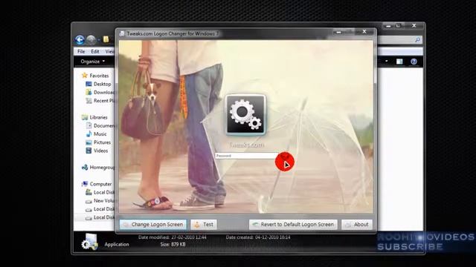The image size is (476, 267).
Task: Click the 'Application' label in details pane
Action: 117,244
